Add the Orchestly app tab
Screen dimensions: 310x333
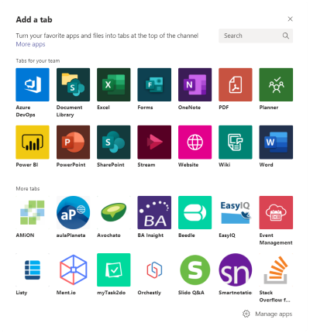(x=154, y=269)
